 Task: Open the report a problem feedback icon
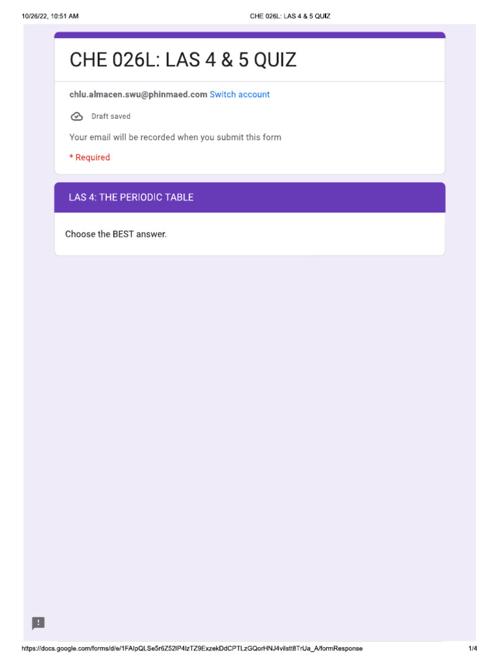point(39,623)
